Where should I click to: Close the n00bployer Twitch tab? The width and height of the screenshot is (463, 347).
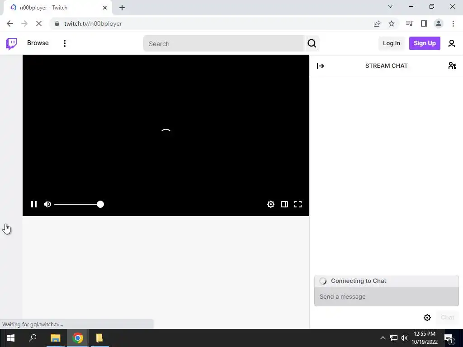104,8
